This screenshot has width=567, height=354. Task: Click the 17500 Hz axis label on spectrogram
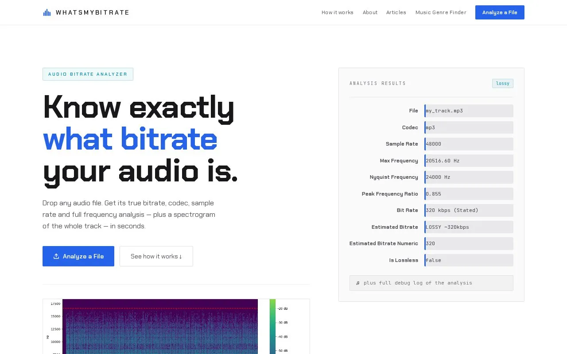(55, 304)
